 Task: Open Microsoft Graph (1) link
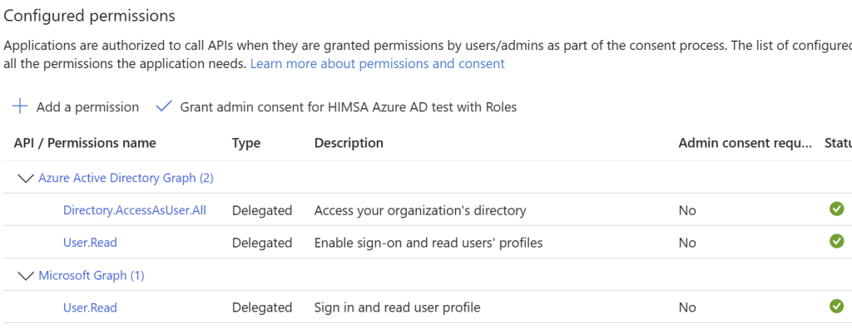click(x=92, y=275)
